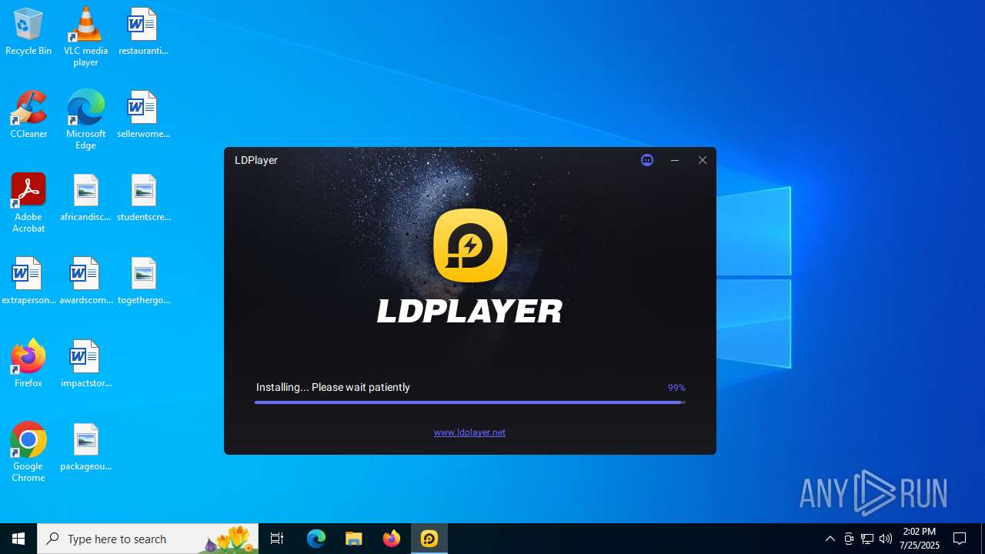Select the togethergo... image file
The width and height of the screenshot is (985, 554).
143,282
